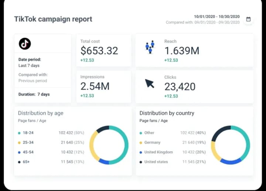Click the Previous period comparison text
The height and width of the screenshot is (191, 266).
click(x=33, y=81)
